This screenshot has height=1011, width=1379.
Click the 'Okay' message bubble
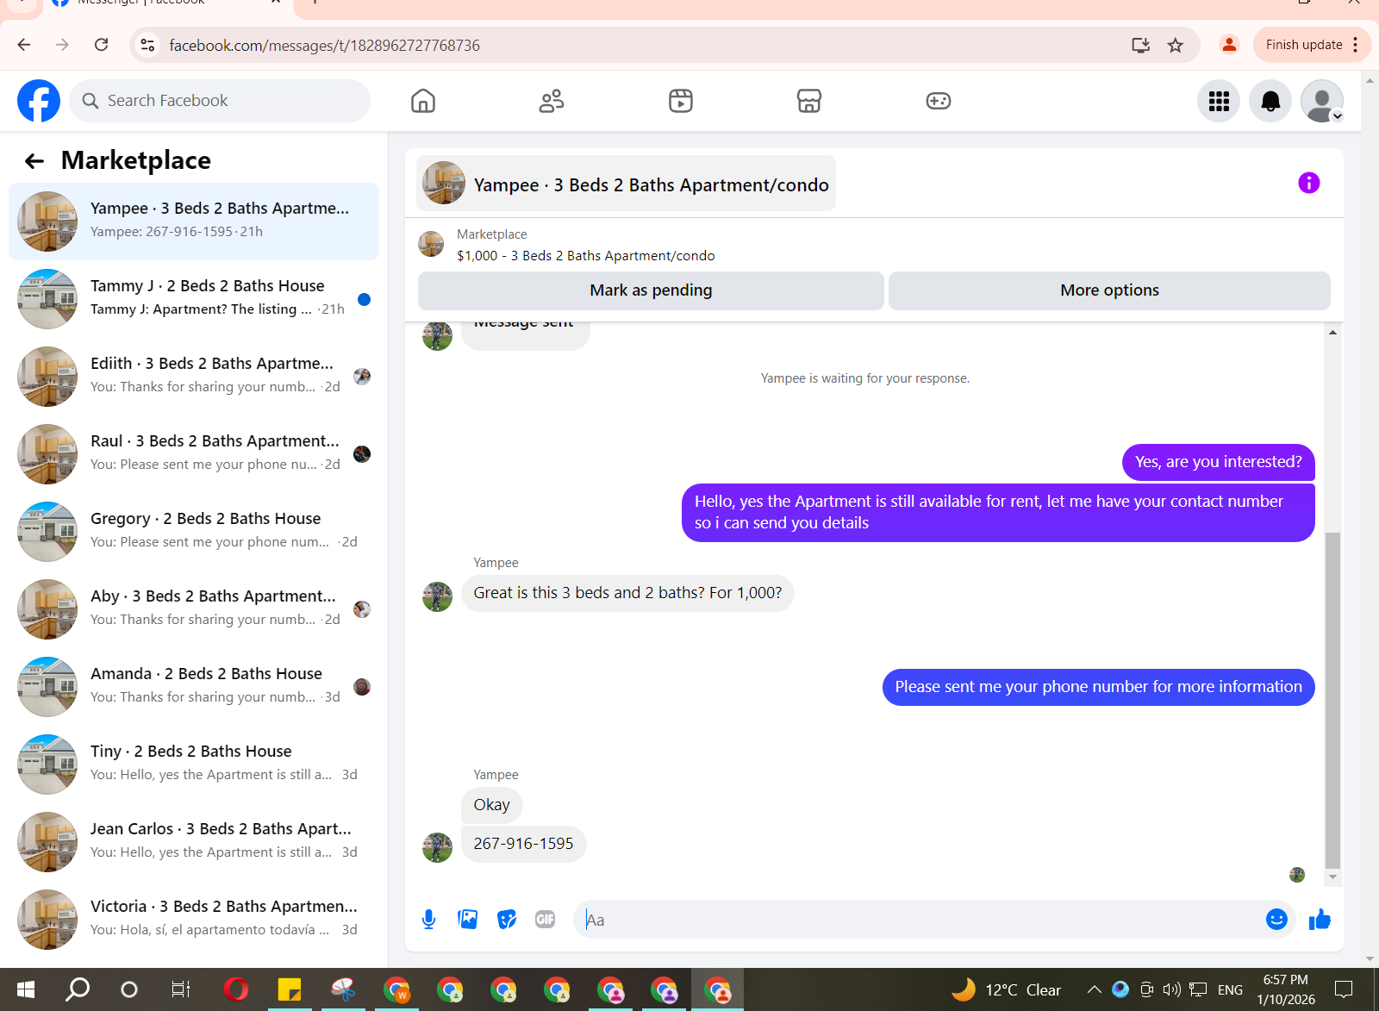[x=491, y=805]
